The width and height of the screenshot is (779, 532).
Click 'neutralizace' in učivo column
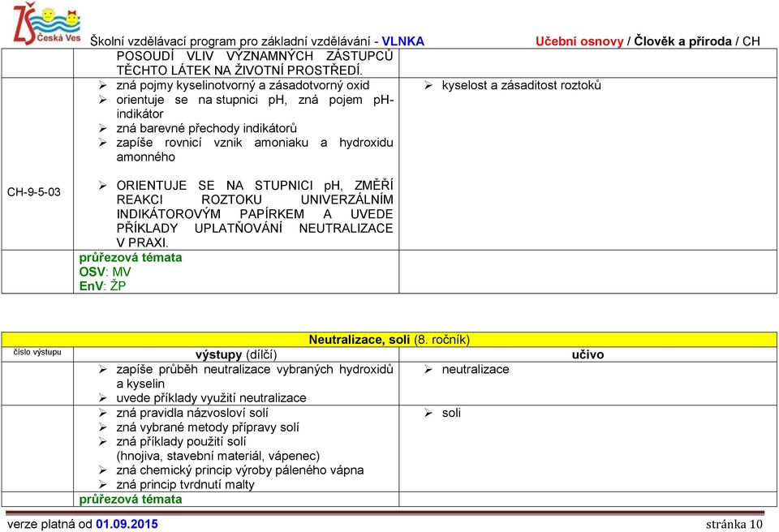coord(476,369)
